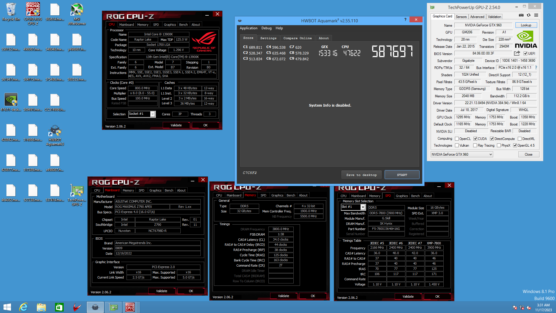Toggle CUDA checkbox in GPU-Z

475,139
